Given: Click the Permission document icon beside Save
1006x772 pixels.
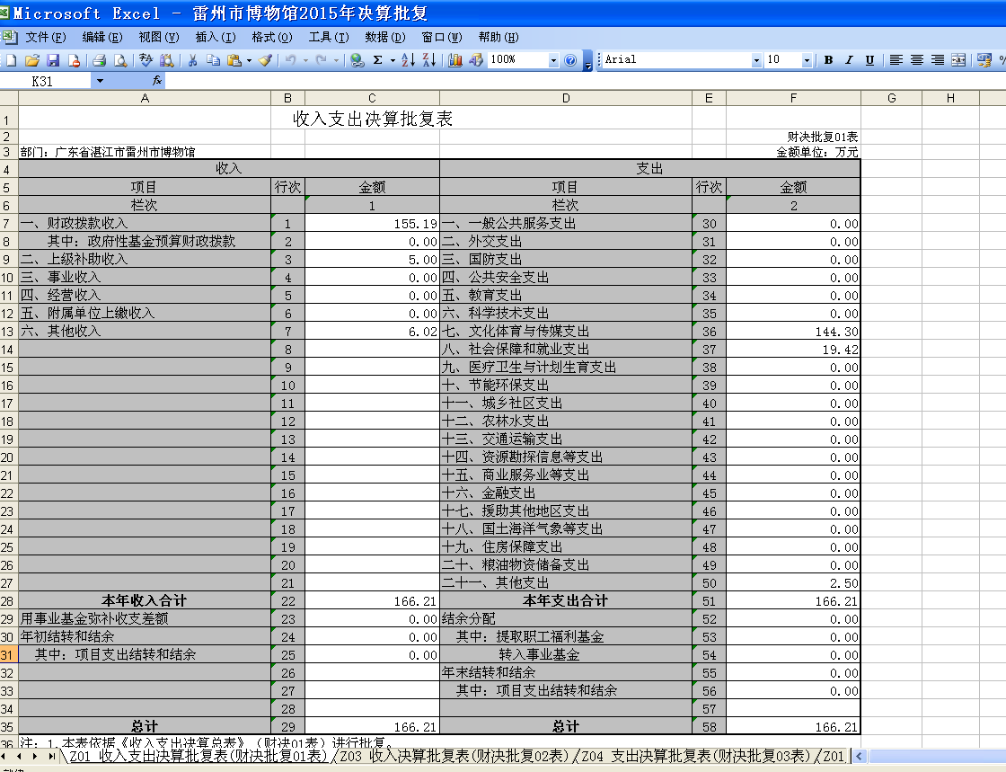Looking at the screenshot, I should pos(74,60).
